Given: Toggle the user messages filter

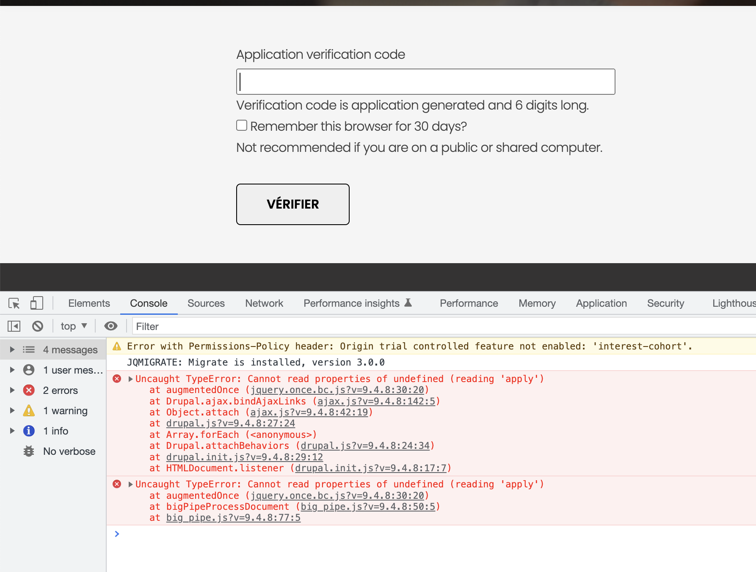Looking at the screenshot, I should tap(72, 370).
